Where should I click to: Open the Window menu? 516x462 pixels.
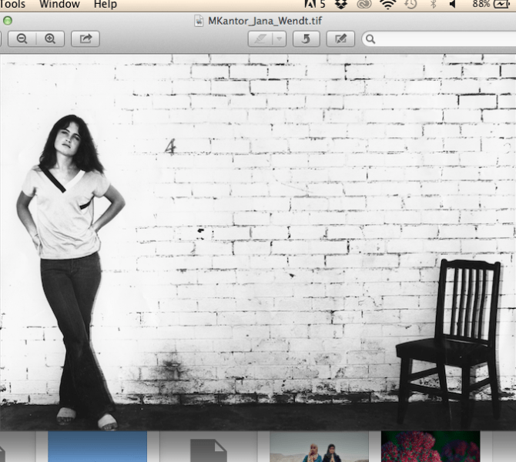click(59, 5)
